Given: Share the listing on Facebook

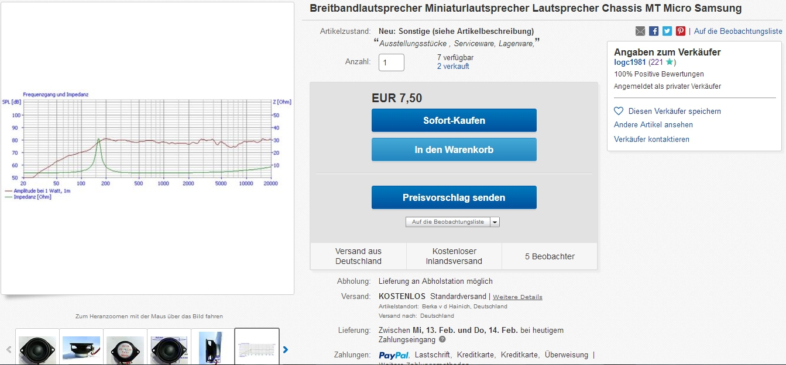Looking at the screenshot, I should 654,31.
